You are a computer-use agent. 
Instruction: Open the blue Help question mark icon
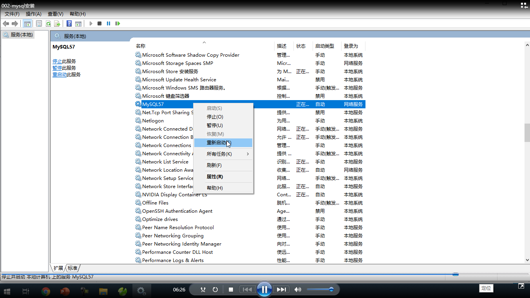tap(69, 23)
